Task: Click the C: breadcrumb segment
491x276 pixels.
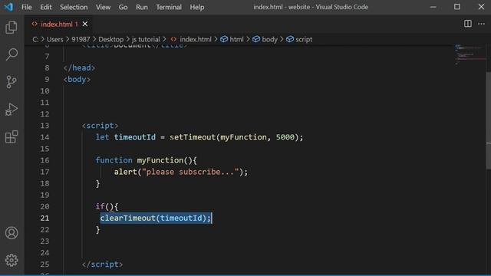Action: coord(35,39)
